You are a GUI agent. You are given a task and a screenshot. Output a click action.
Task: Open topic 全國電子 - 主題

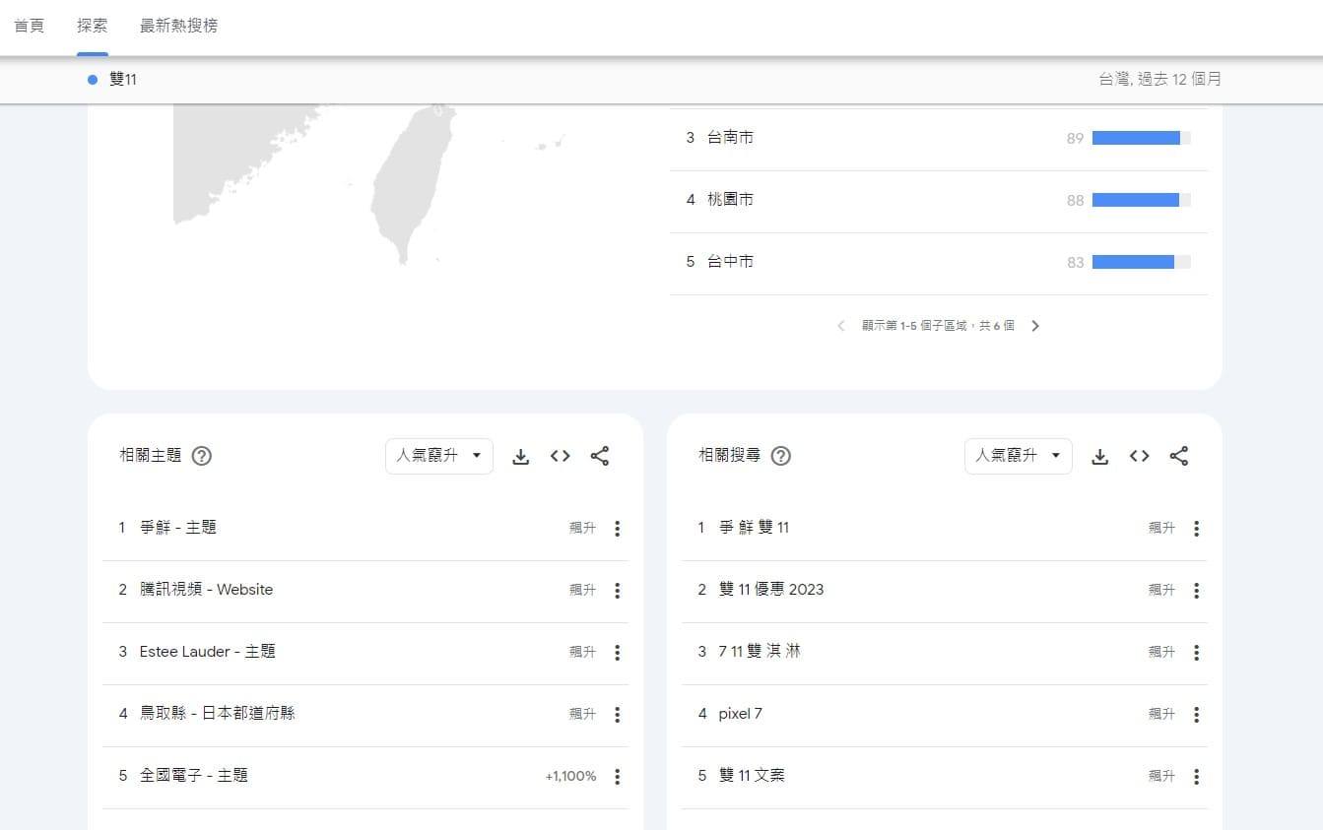[194, 776]
